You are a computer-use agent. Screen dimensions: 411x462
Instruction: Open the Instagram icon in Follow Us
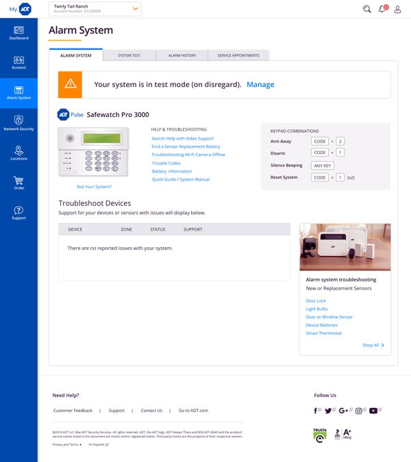click(358, 411)
